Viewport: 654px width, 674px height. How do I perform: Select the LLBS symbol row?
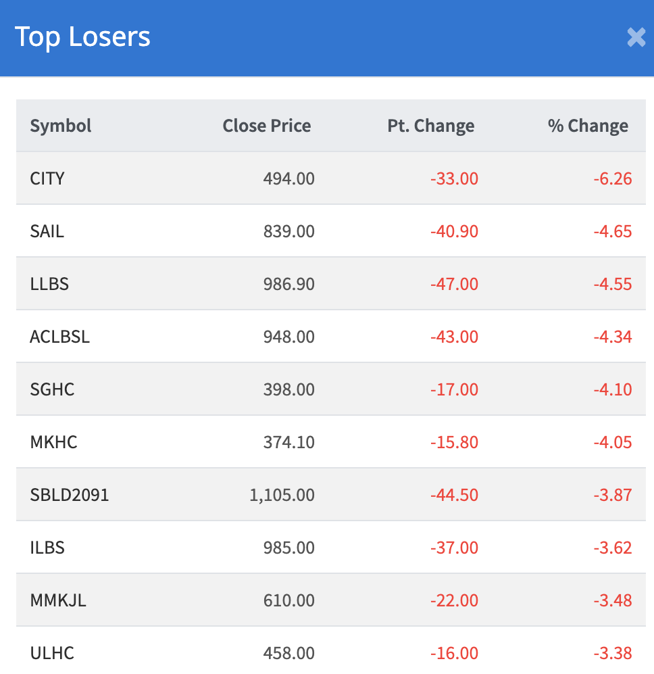click(x=49, y=284)
